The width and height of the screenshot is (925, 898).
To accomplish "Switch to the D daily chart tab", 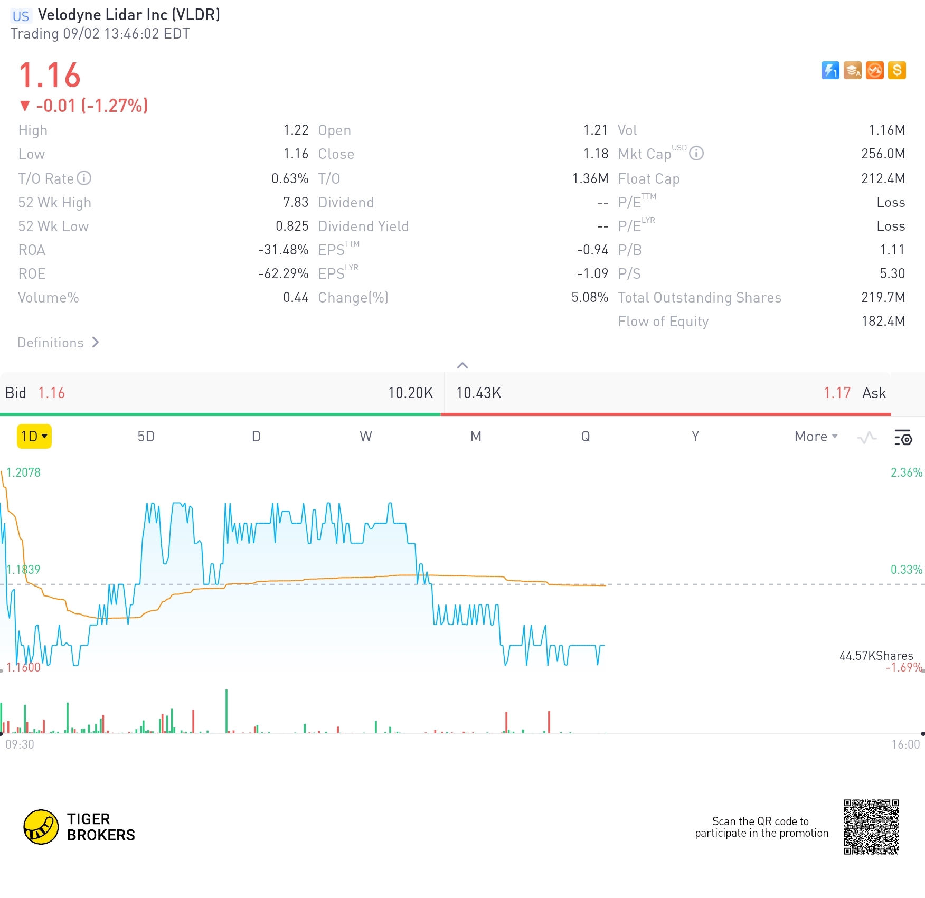I will (256, 437).
